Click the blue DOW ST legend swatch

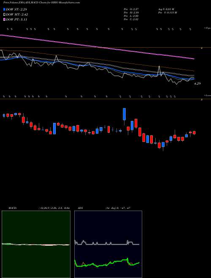(5, 10)
